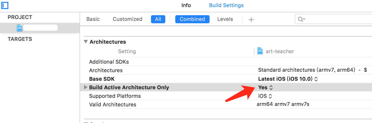Collapse the Architectures section

[x=86, y=42]
